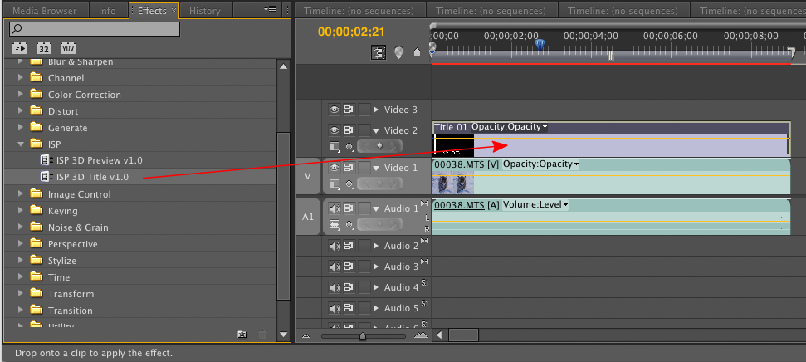This screenshot has width=806, height=362.
Task: Select the first Timeline (no sequences) tab
Action: pos(359,10)
